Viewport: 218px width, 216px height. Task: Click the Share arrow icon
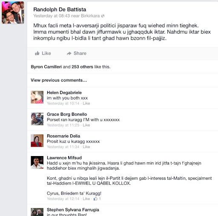(69, 54)
